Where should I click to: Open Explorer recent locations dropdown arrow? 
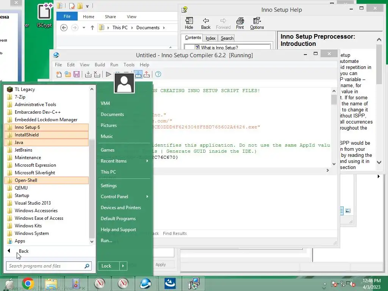(84, 28)
